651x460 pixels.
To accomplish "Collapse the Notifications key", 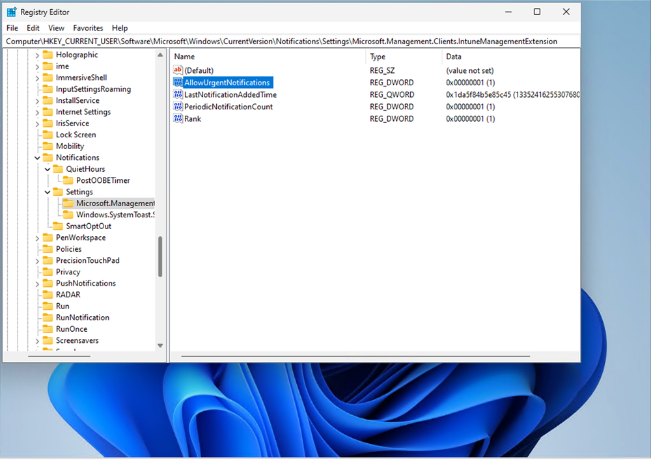I will (37, 157).
